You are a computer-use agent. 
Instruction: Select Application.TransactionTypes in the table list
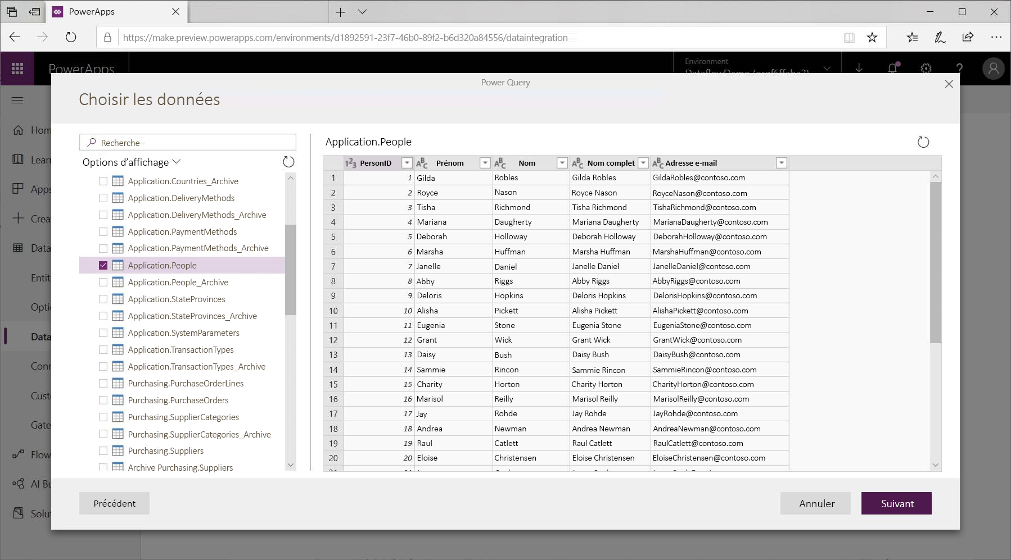pos(181,349)
